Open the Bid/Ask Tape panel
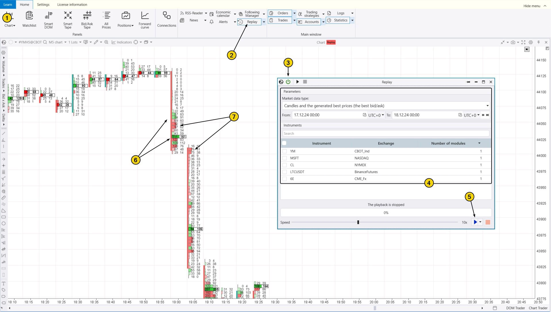551x312 pixels. tap(87, 20)
